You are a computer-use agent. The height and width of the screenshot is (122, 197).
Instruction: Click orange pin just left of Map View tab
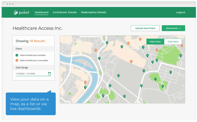pyautogui.click(x=140, y=39)
